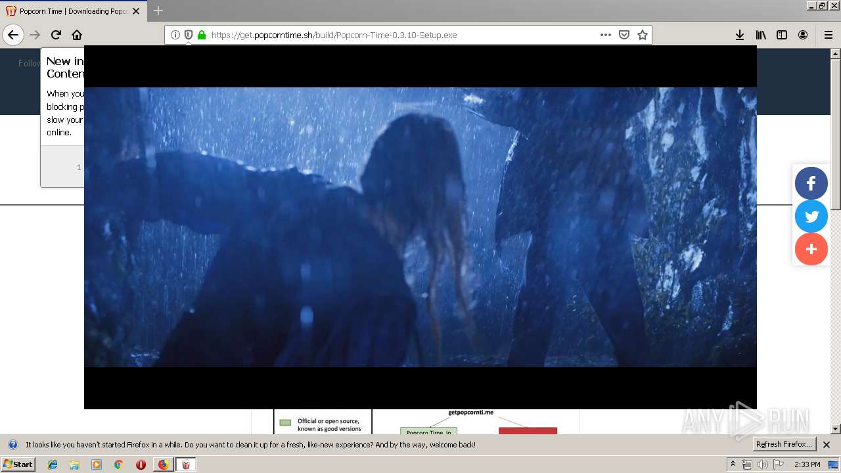Open the volume speaker tray icon

point(762,464)
